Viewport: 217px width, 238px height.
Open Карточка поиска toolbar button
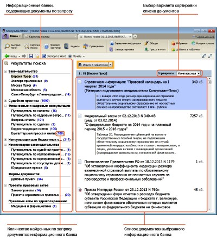pos(32,46)
